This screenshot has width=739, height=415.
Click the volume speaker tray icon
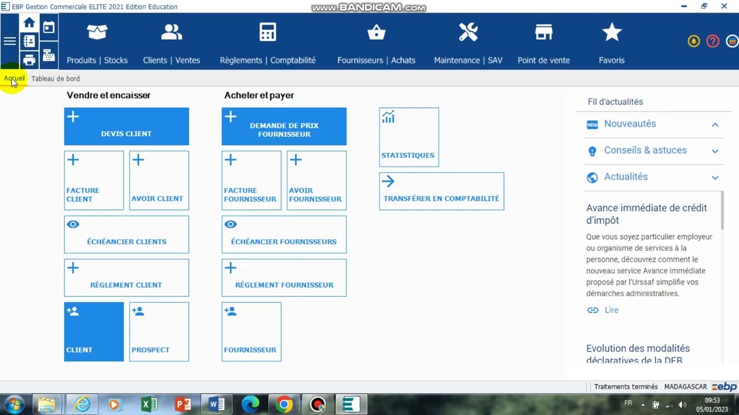click(682, 405)
